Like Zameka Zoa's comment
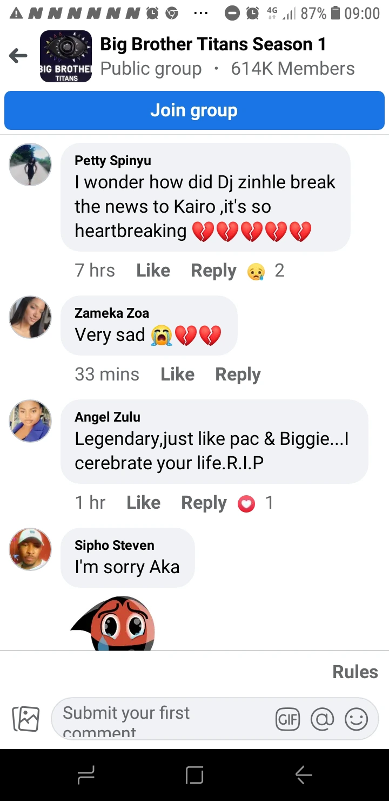 click(x=177, y=375)
